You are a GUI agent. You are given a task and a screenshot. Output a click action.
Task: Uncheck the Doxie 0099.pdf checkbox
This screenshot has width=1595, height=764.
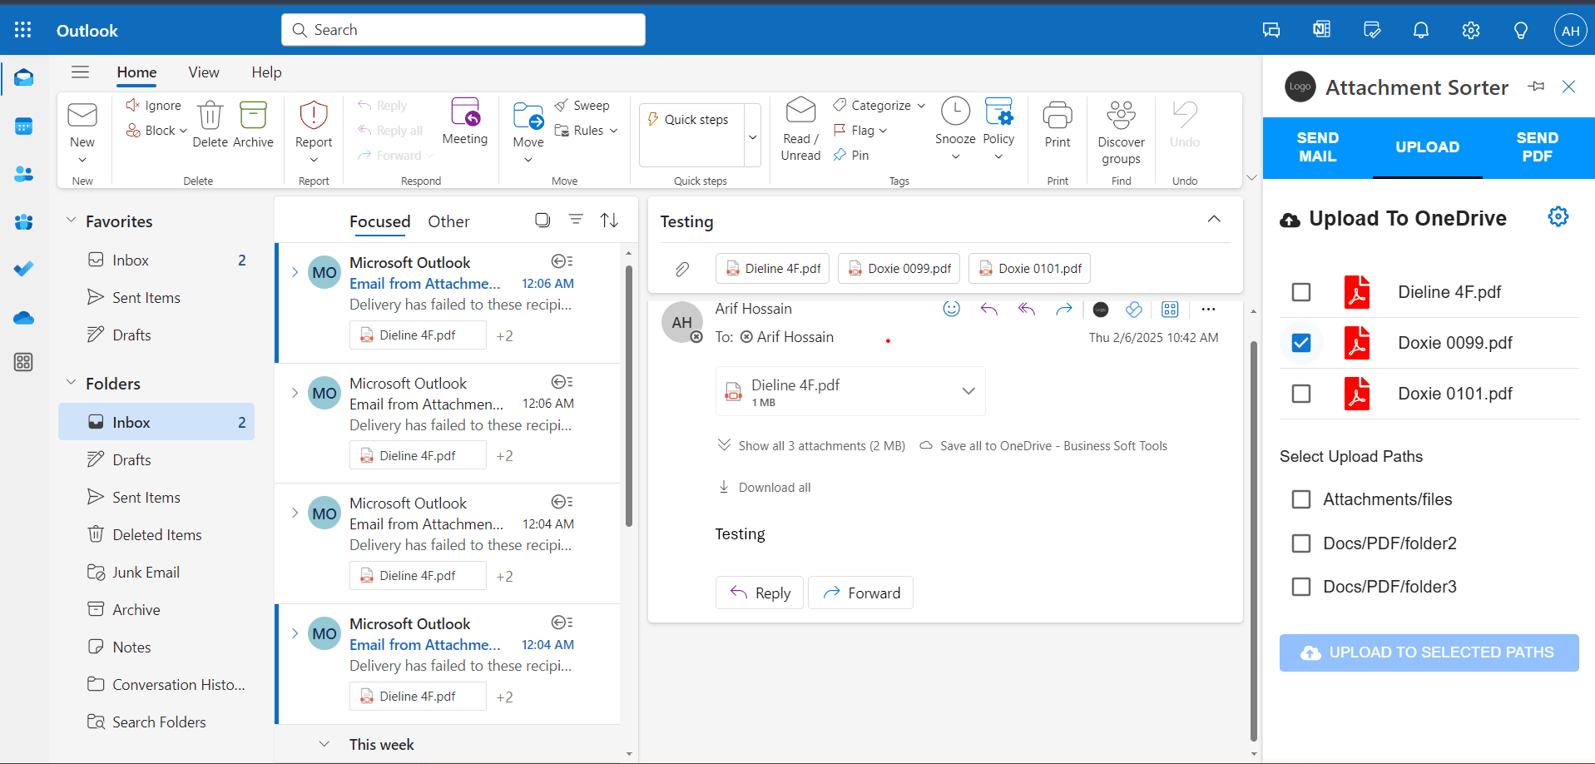tap(1301, 343)
